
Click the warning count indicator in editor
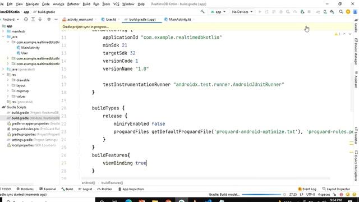point(337,34)
